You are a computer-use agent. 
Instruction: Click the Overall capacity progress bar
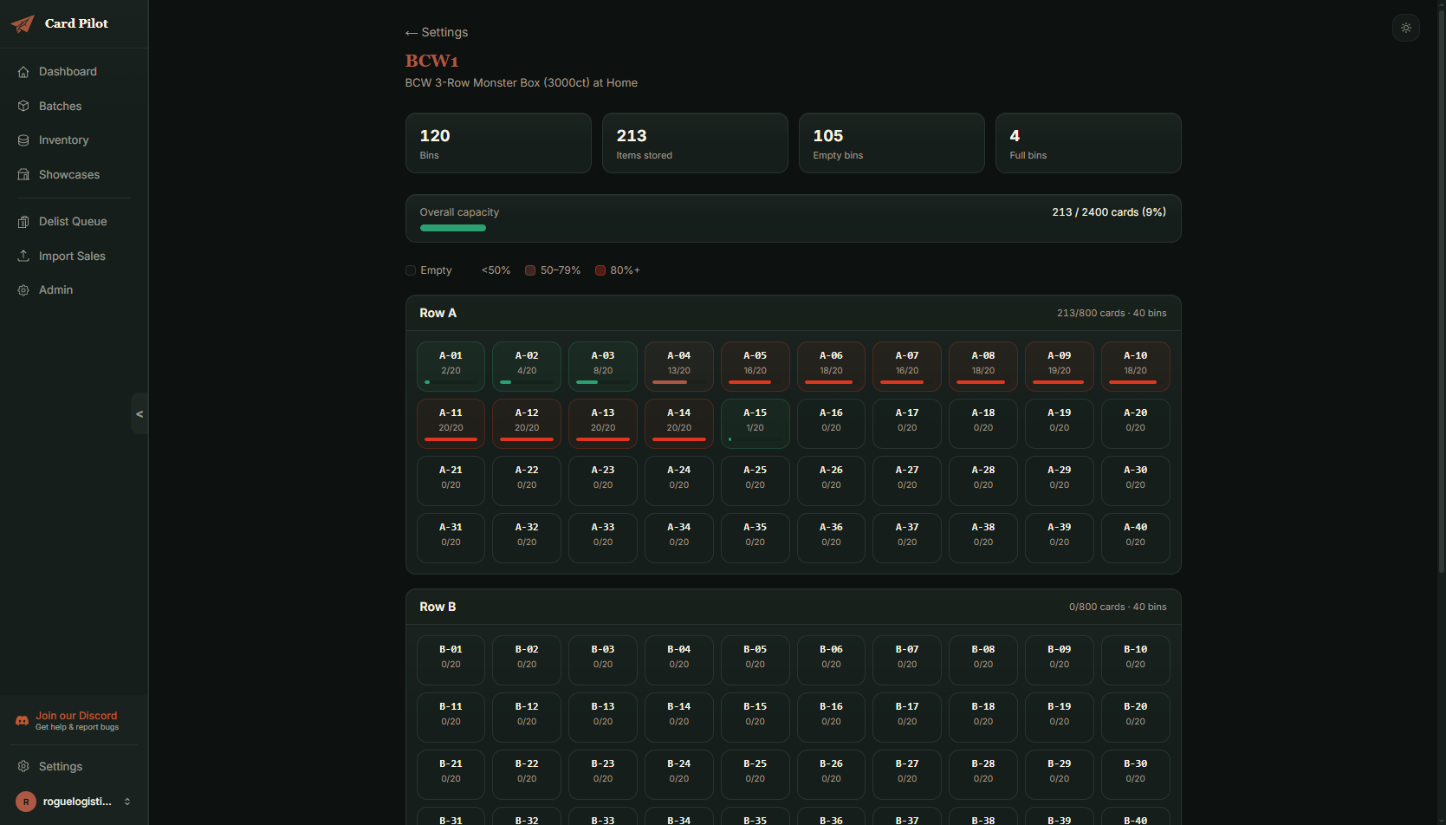[x=453, y=228]
